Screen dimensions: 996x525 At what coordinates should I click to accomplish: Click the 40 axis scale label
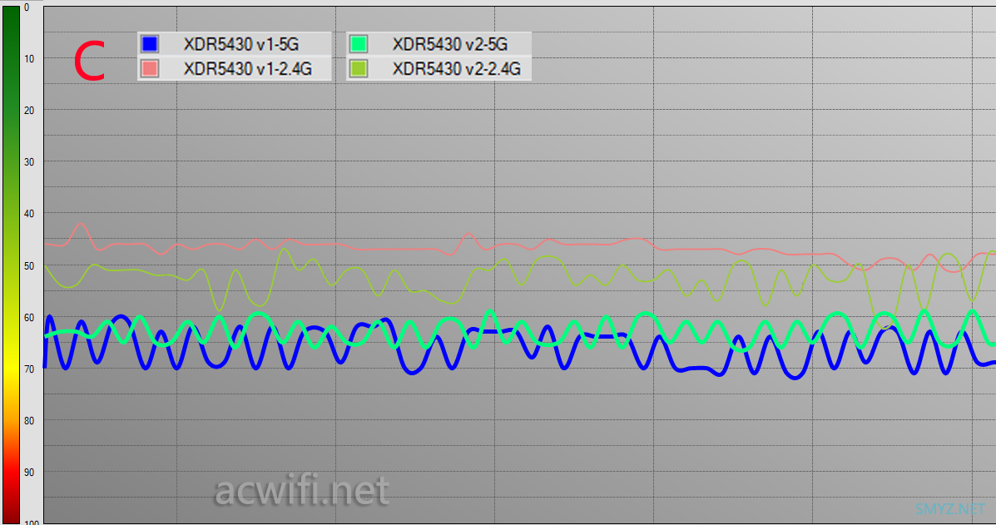coord(29,214)
